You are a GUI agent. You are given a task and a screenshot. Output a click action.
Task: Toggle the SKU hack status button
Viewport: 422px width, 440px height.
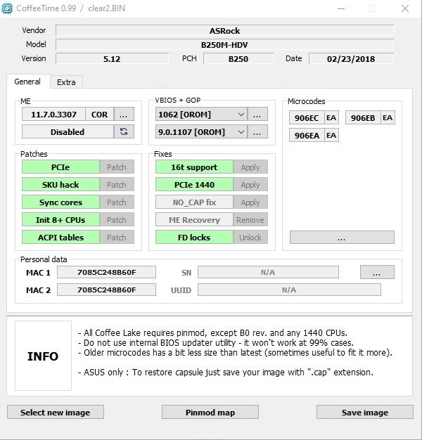click(60, 185)
